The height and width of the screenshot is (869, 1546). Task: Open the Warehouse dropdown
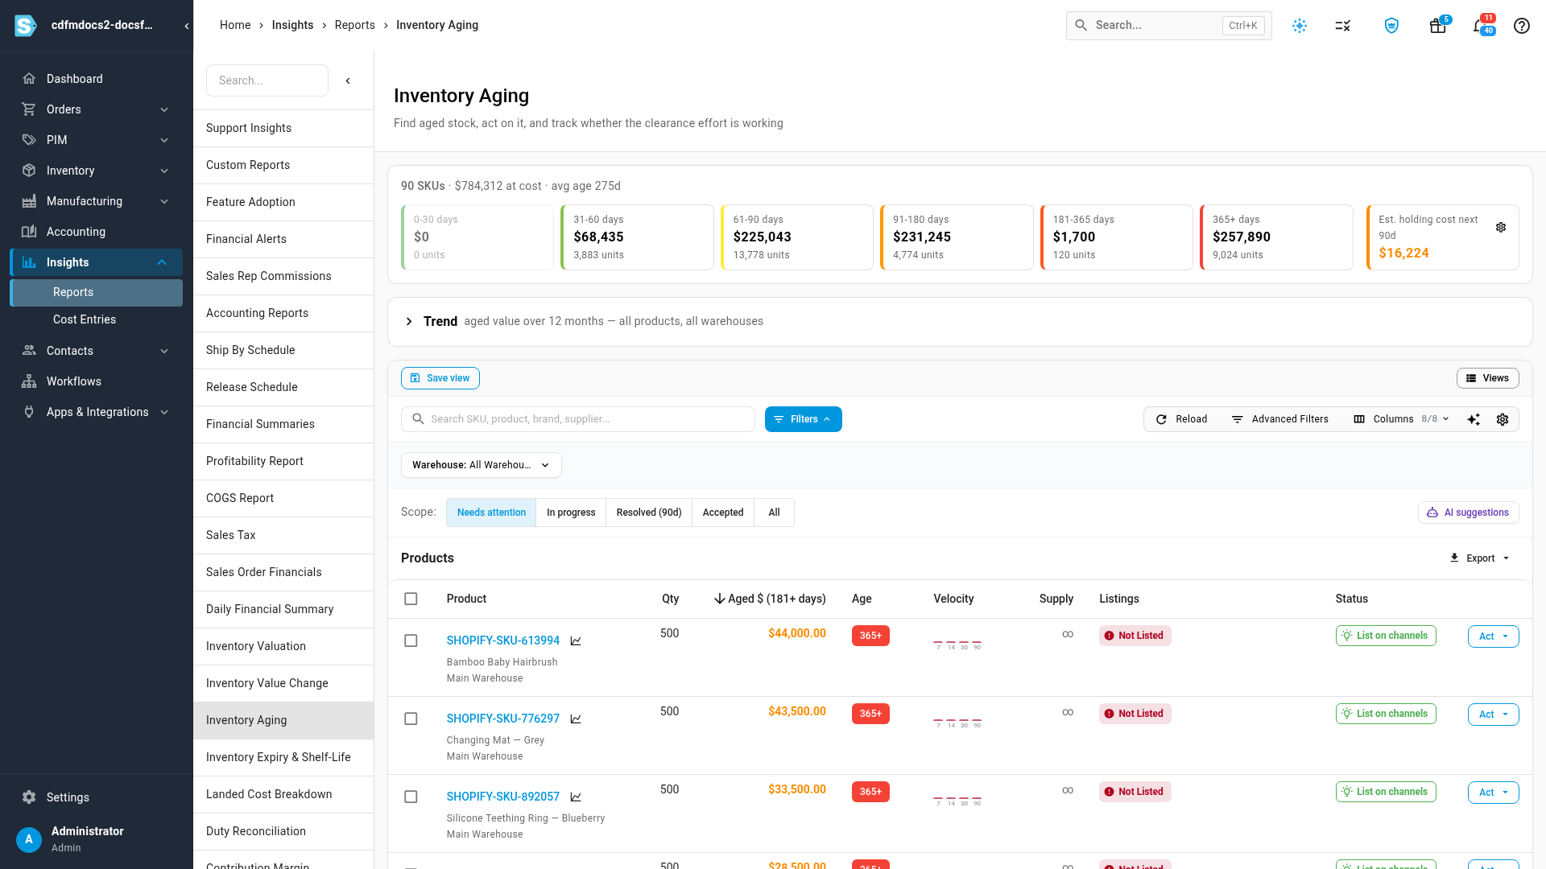(481, 465)
